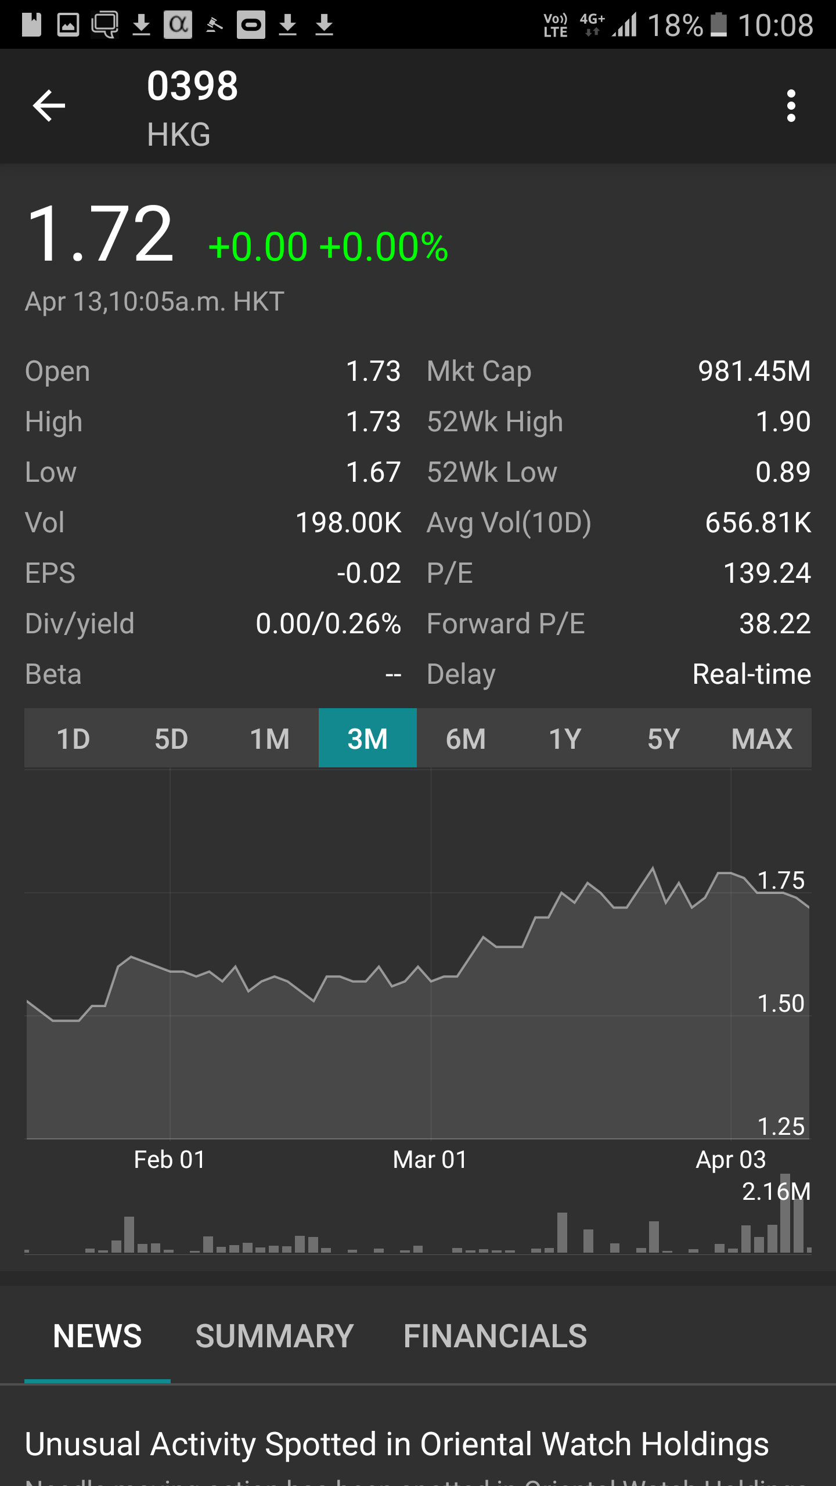The height and width of the screenshot is (1486, 836).
Task: Switch chart to 1M range
Action: (269, 739)
